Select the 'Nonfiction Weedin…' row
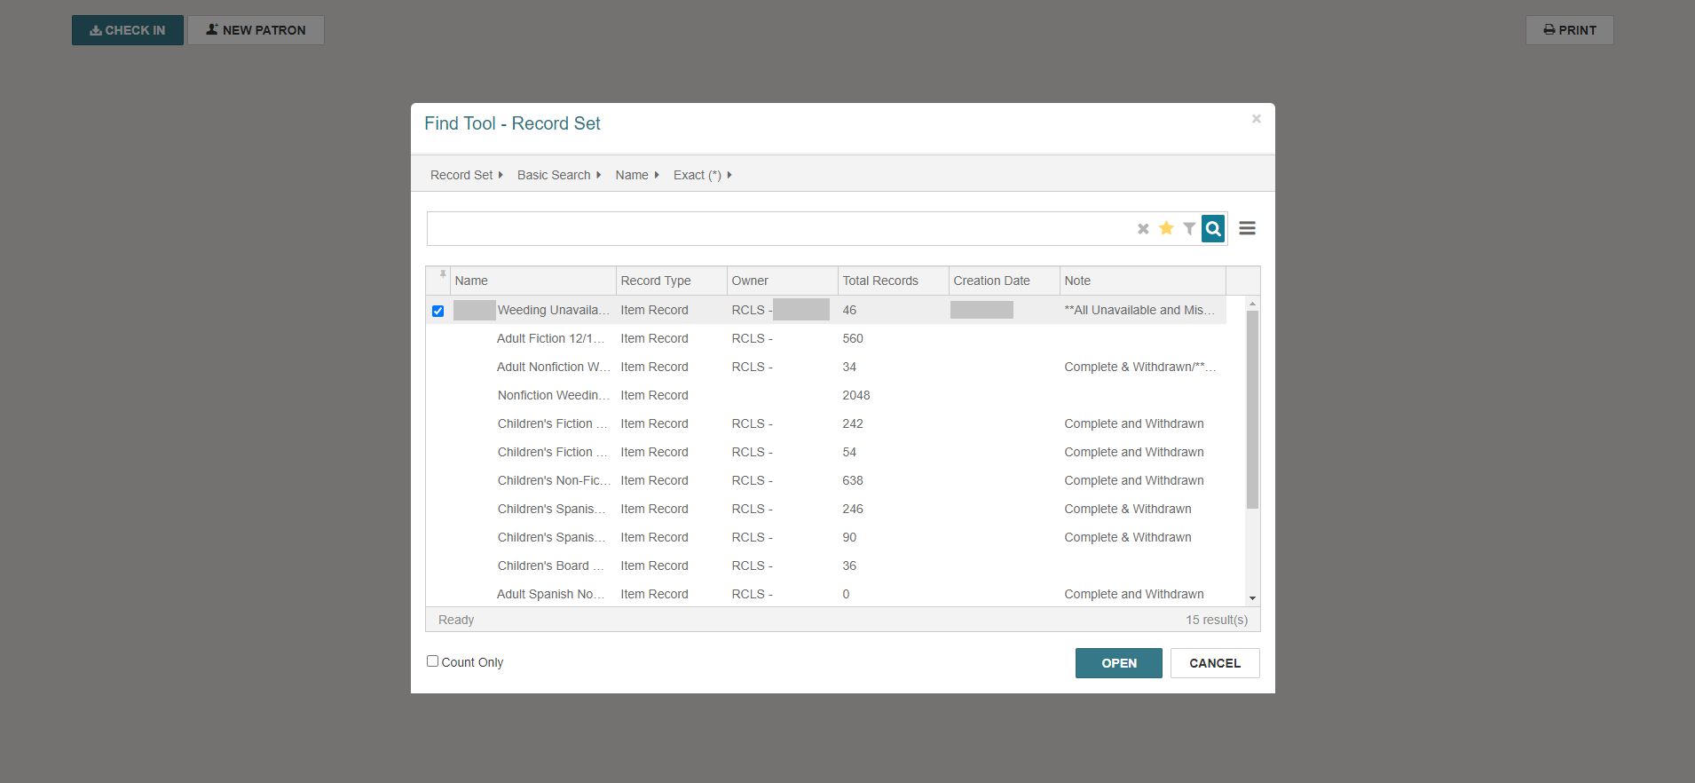The height and width of the screenshot is (783, 1695). (826, 395)
